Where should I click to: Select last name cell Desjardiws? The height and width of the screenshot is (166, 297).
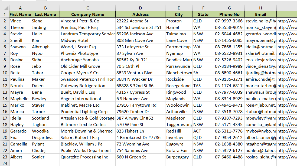[x=45, y=137]
